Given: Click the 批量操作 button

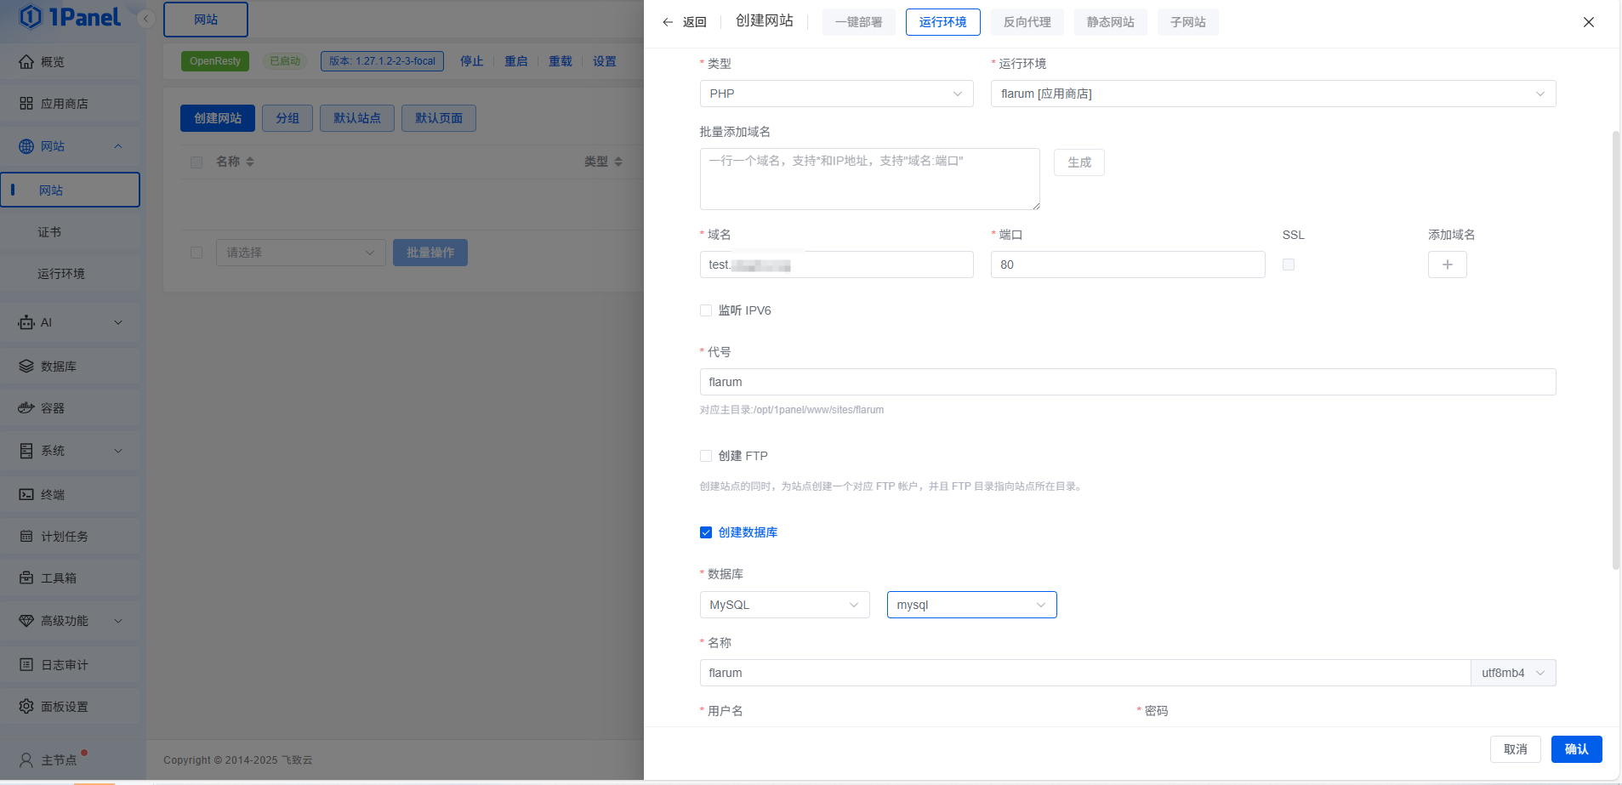Looking at the screenshot, I should point(430,253).
